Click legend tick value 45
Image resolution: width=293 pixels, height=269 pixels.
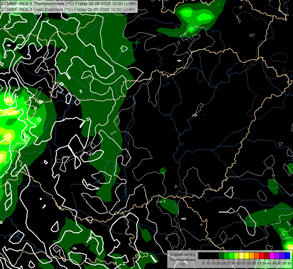click(274, 263)
